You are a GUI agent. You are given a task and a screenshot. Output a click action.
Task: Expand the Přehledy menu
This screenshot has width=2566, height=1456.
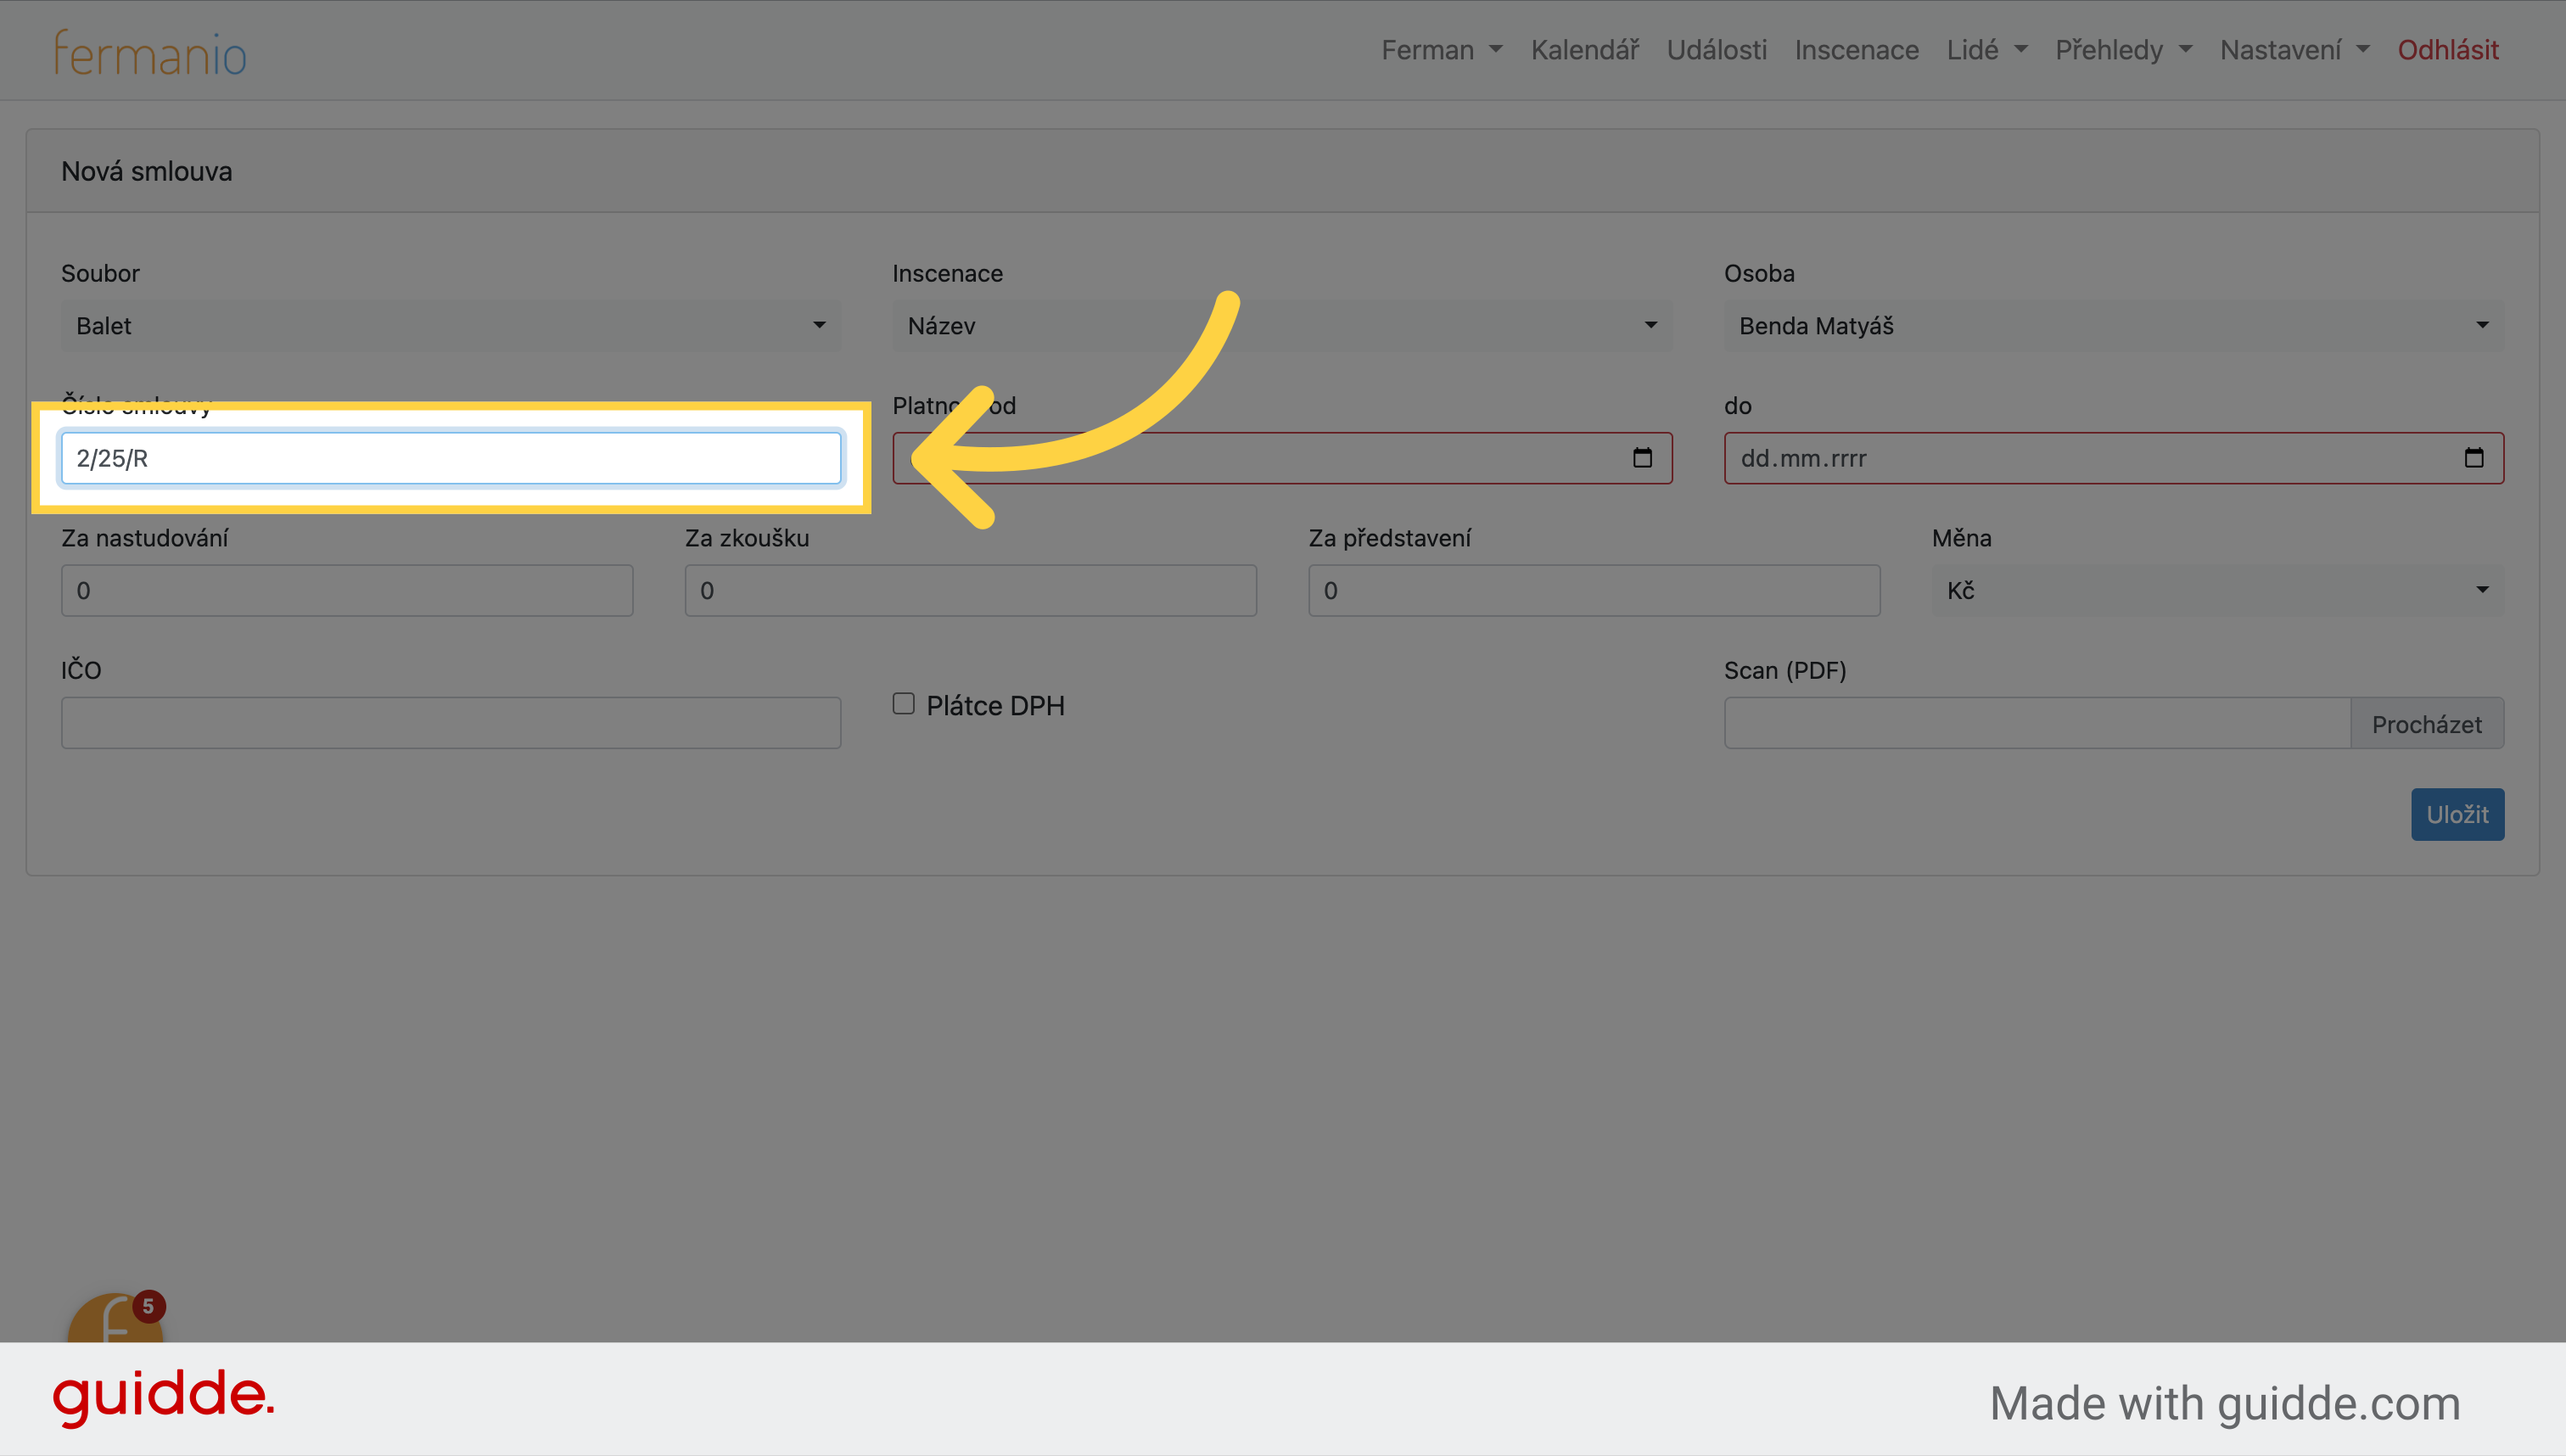pyautogui.click(x=2123, y=50)
